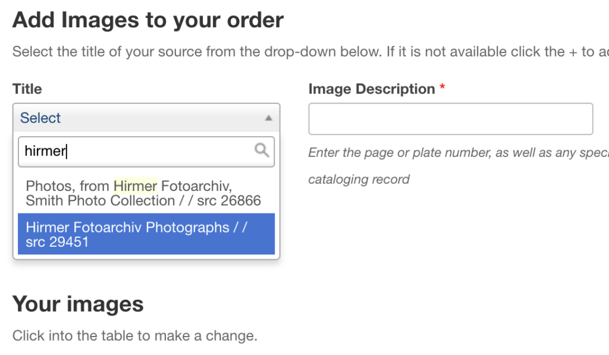Click 'src 26866' in the first result
This screenshot has width=609, height=355.
(229, 201)
